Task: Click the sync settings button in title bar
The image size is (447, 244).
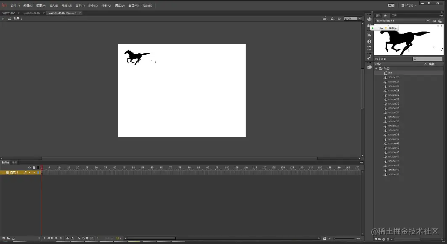Action: (391, 5)
